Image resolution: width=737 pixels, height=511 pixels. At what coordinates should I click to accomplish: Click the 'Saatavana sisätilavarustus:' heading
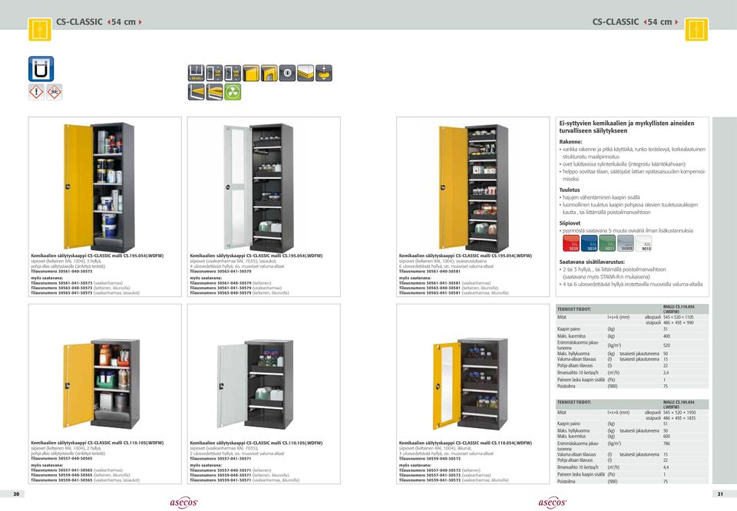(x=592, y=262)
